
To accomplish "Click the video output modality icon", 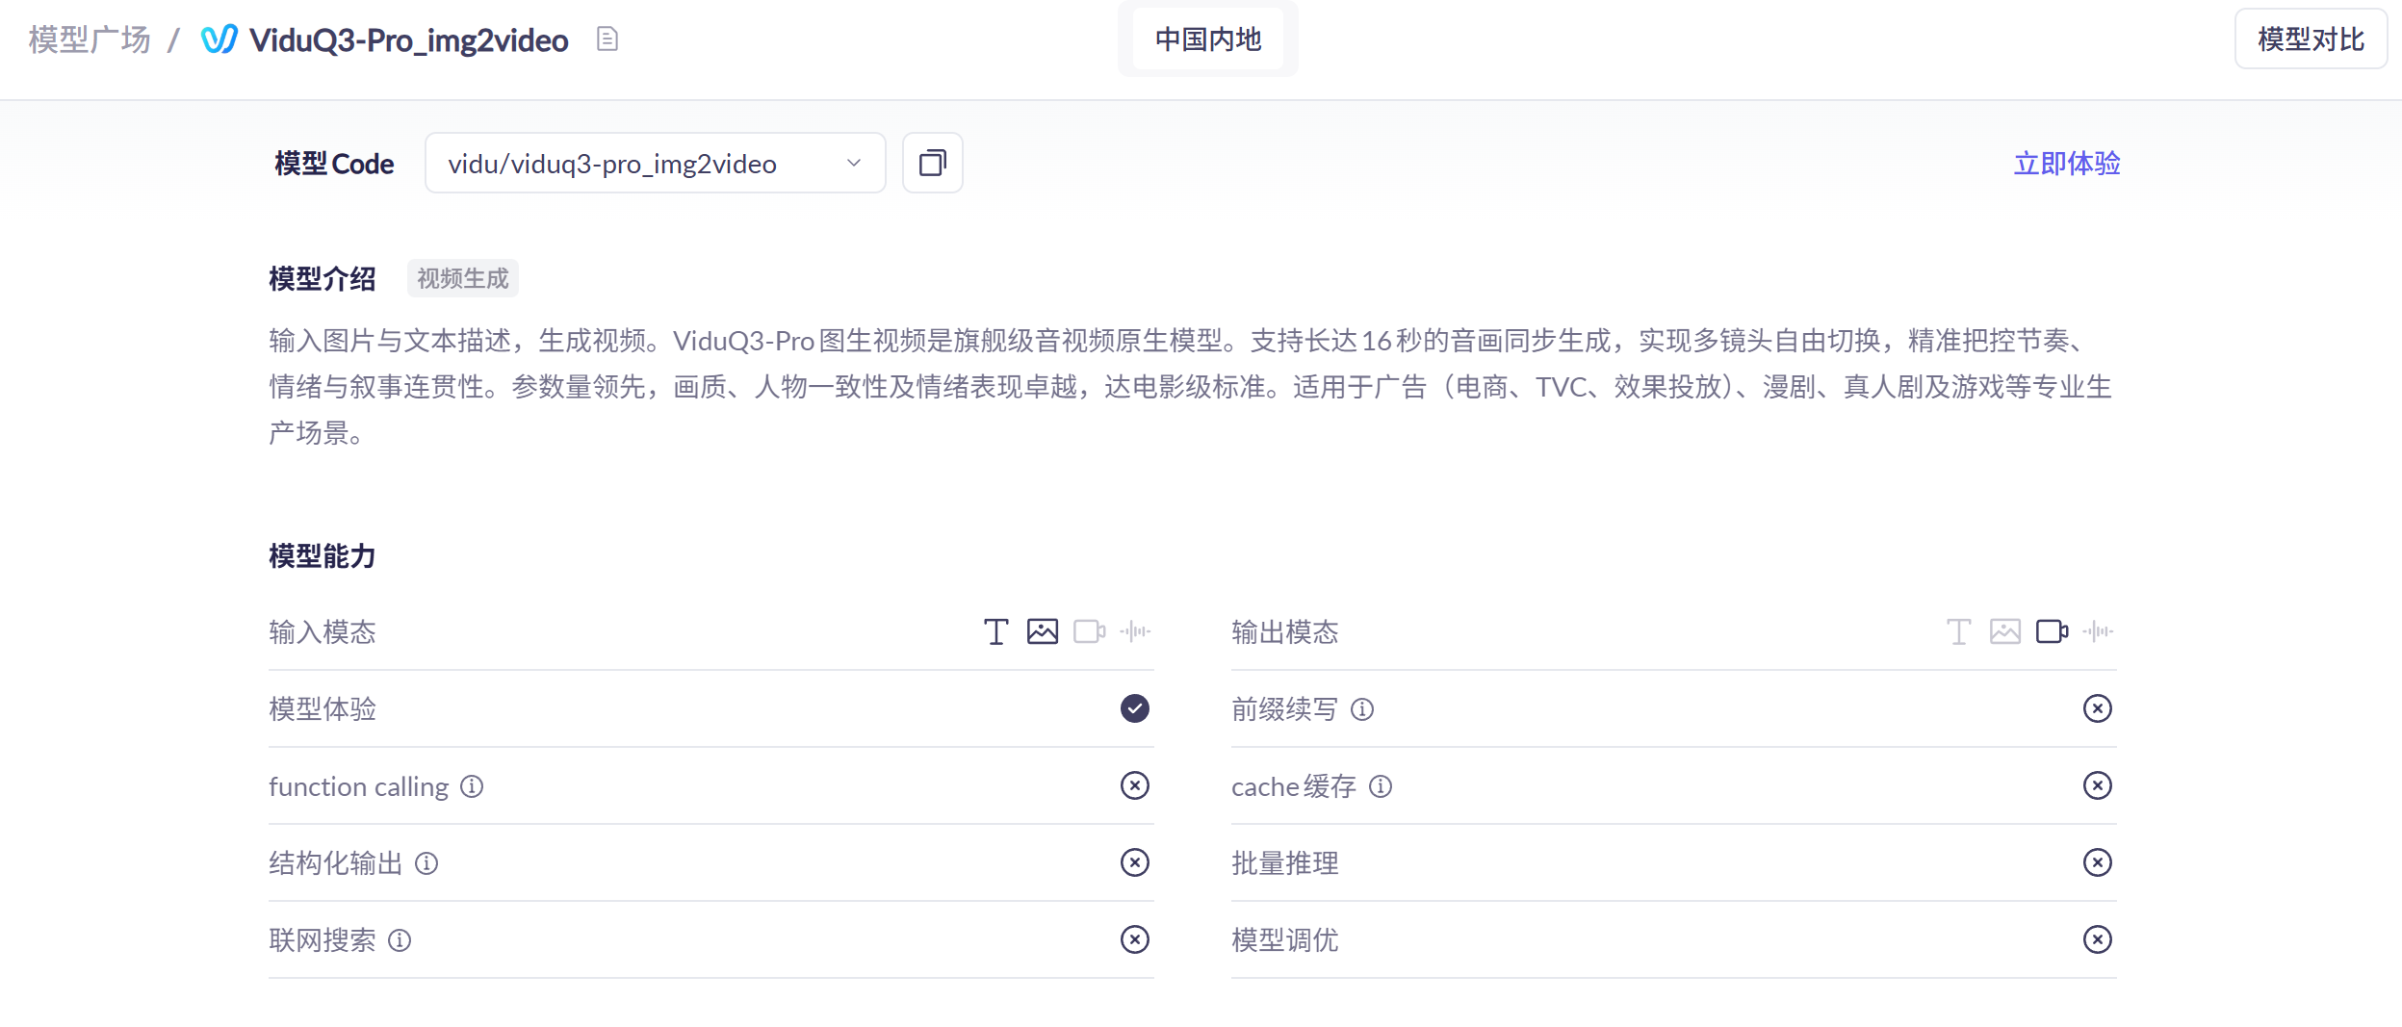I will click(2052, 631).
